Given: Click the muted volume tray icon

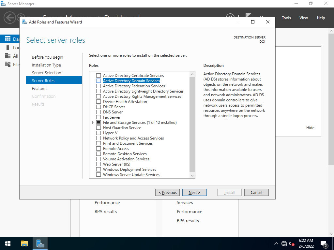Looking at the screenshot, I should [x=292, y=243].
